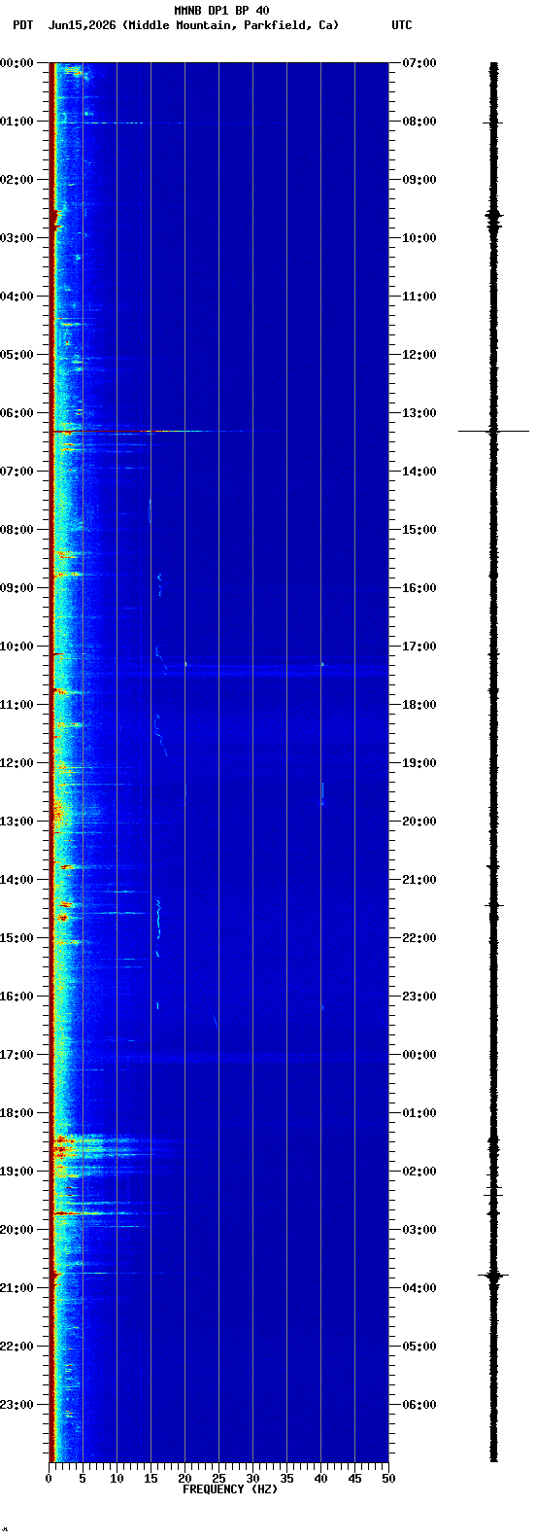Click the UTC time label 23:00
The image size is (536, 1540).
click(419, 997)
